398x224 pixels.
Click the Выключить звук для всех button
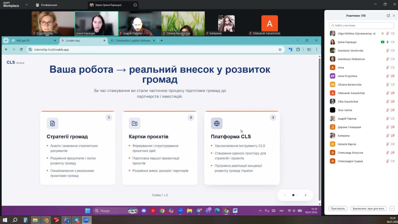pyautogui.click(x=368, y=208)
